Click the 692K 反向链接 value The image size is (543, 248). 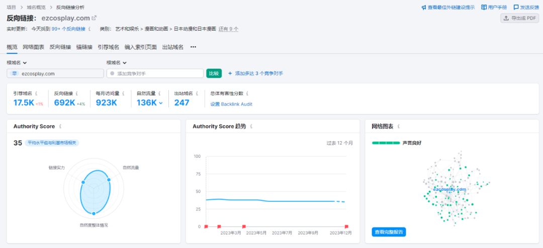pos(64,103)
